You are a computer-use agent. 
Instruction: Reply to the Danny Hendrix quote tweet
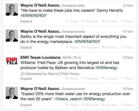coord(72,21)
